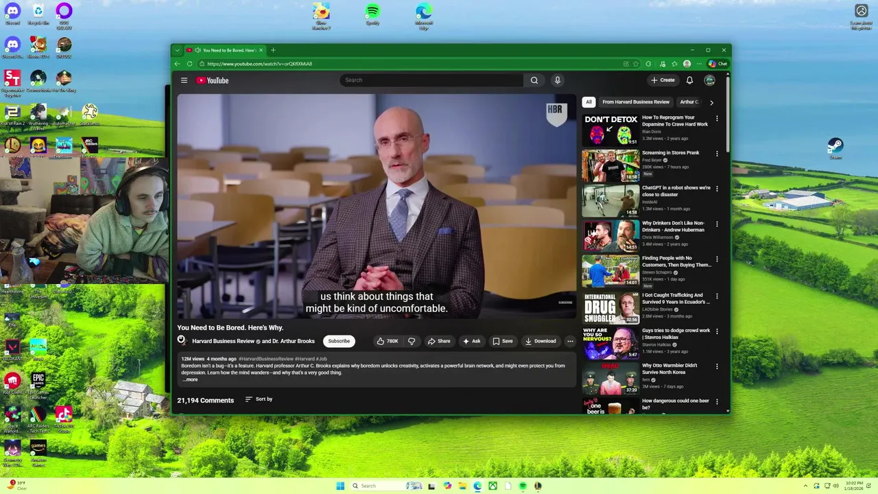Viewport: 878px width, 494px height.
Task: Click the taskbar volume icon
Action: coord(835,486)
